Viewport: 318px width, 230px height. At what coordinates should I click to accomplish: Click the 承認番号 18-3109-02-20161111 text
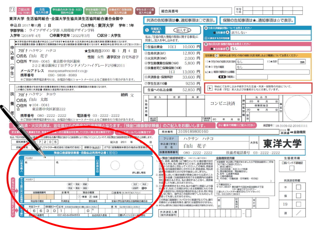click(285, 125)
